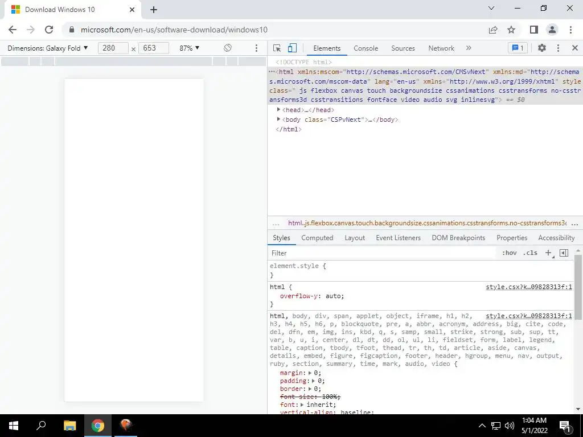Screen dimensions: 583x437
Task: Open the Styles pane tab
Action: click(281, 238)
